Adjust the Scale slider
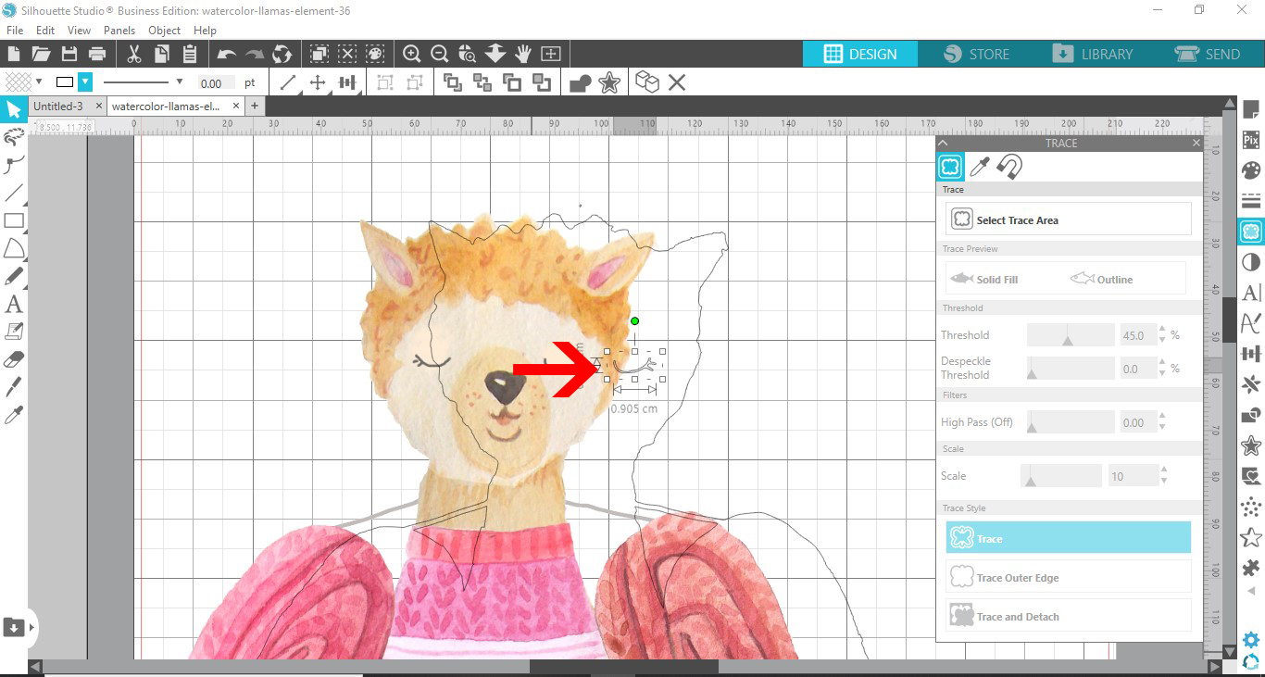The image size is (1265, 677). [x=1061, y=476]
